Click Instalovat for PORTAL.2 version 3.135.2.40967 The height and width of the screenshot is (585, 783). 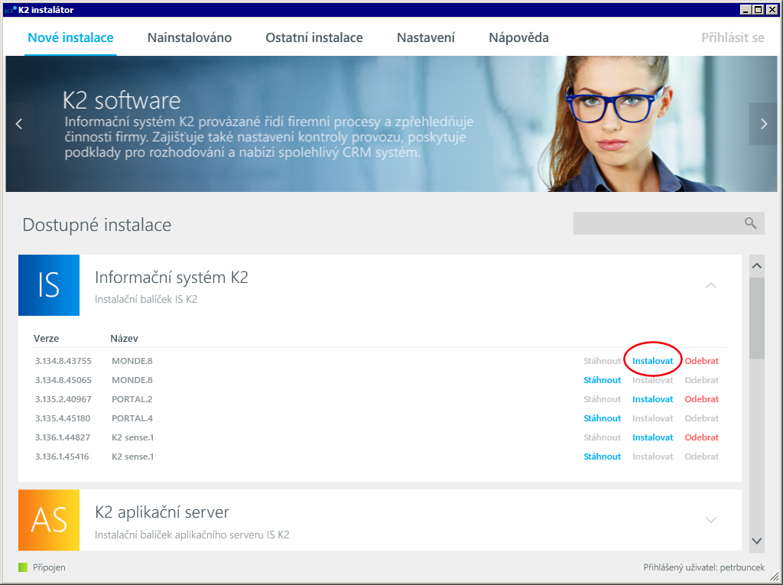pyautogui.click(x=653, y=399)
